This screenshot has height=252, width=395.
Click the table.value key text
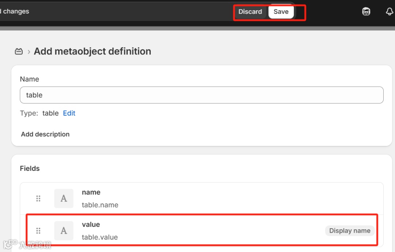click(x=100, y=237)
